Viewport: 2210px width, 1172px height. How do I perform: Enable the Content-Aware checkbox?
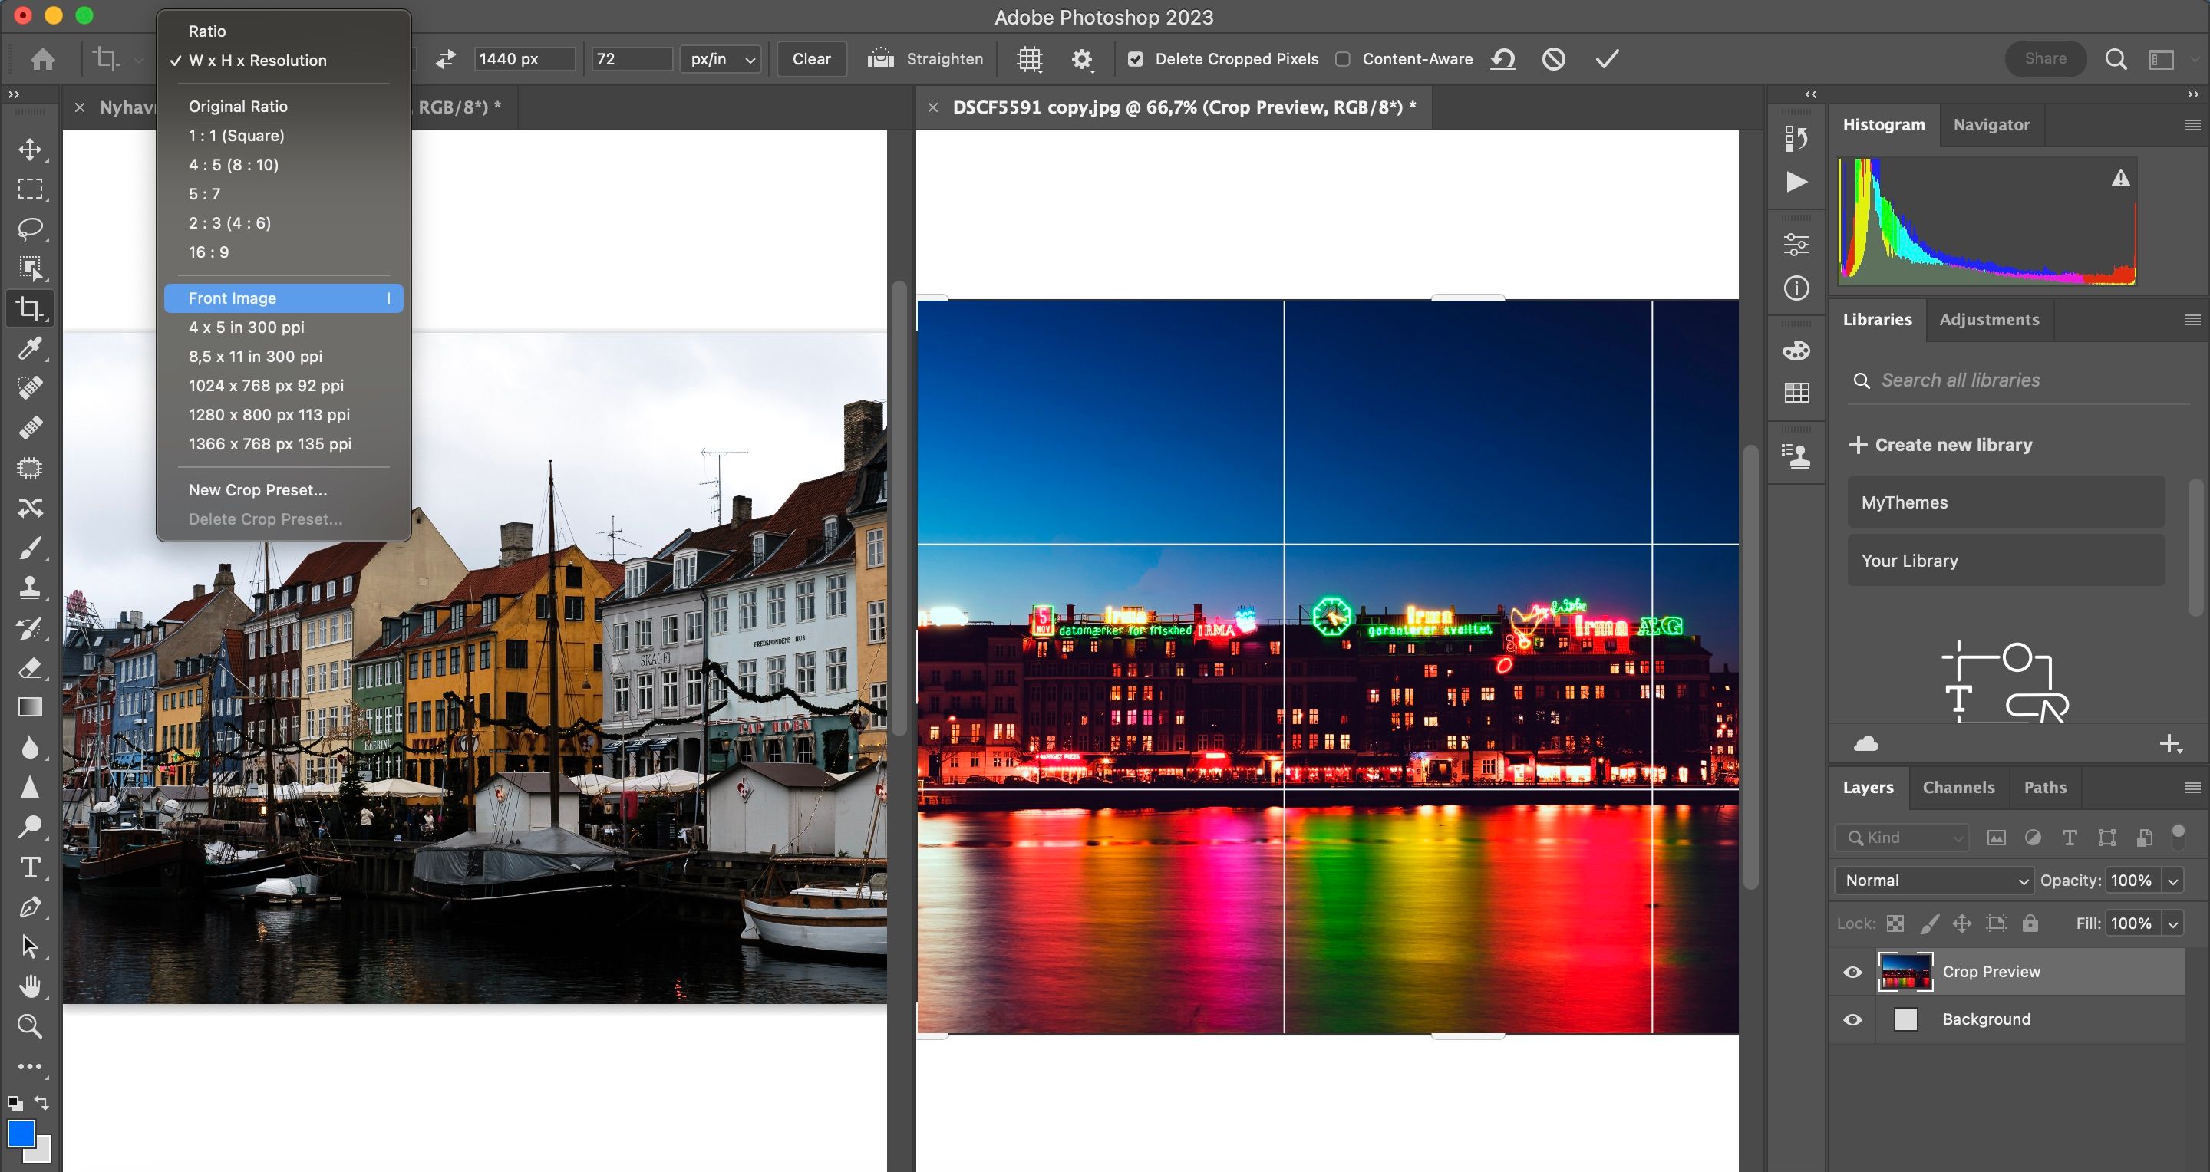point(1344,59)
